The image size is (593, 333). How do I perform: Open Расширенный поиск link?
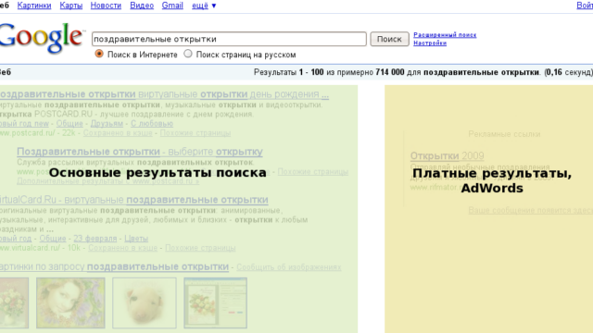tap(445, 35)
